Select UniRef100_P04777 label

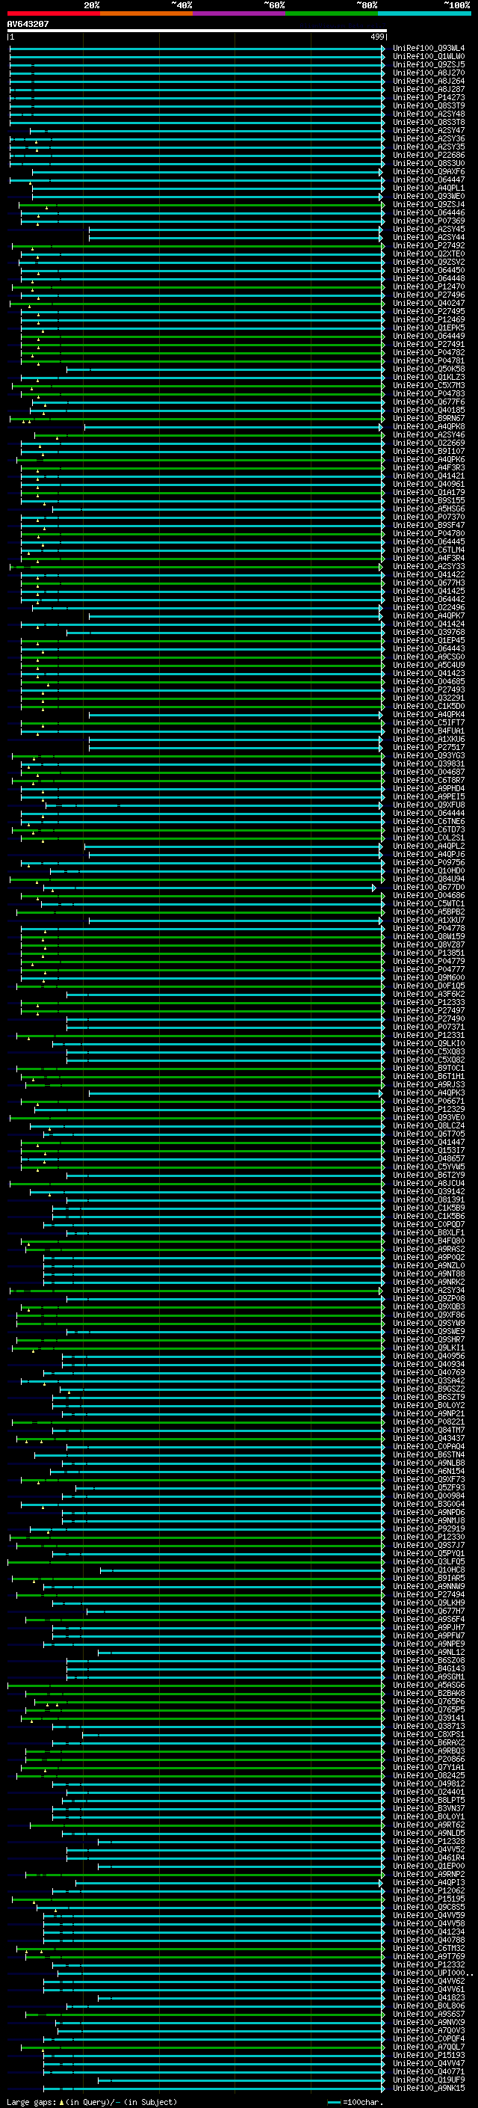pyautogui.click(x=428, y=969)
